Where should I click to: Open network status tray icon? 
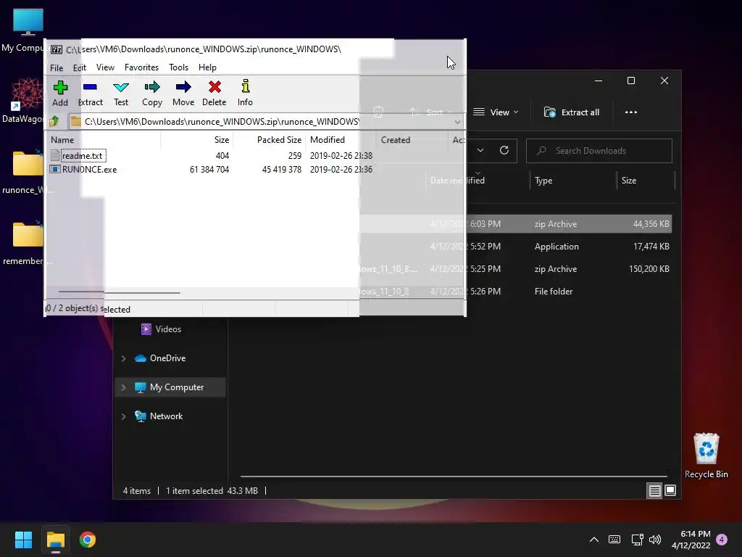click(x=637, y=540)
